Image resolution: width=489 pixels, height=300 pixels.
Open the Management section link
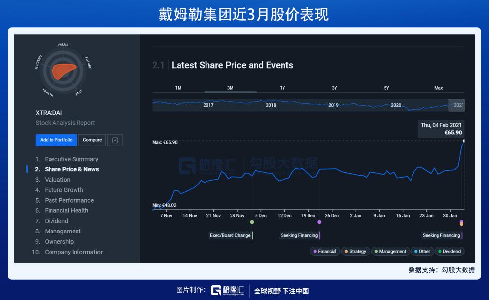(62, 231)
